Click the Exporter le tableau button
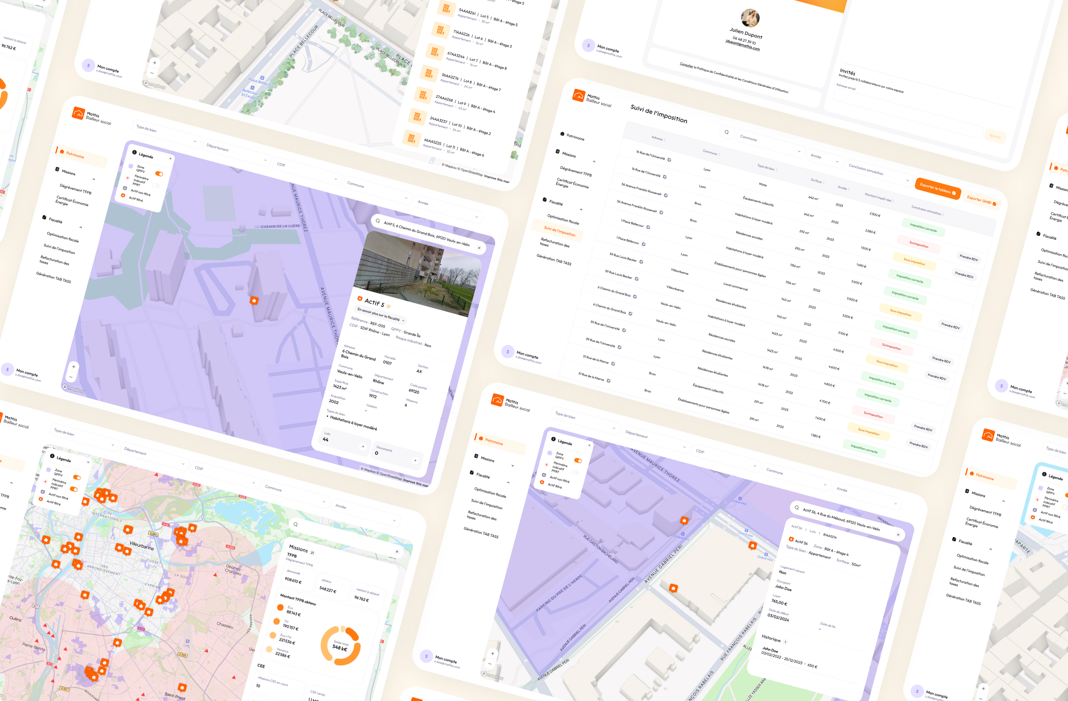 (937, 189)
